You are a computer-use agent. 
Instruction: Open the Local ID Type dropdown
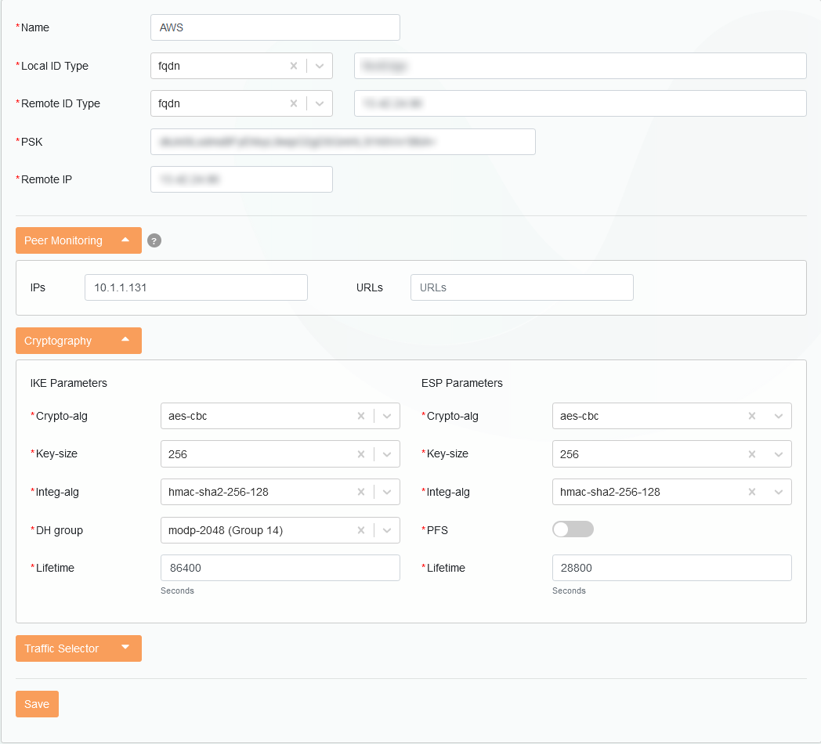tap(320, 67)
